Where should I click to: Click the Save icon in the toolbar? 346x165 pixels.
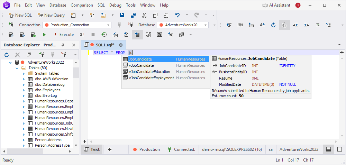coord(122,15)
